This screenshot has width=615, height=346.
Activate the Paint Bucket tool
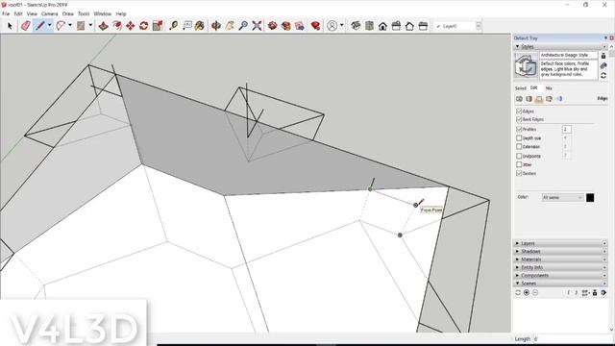(200, 26)
